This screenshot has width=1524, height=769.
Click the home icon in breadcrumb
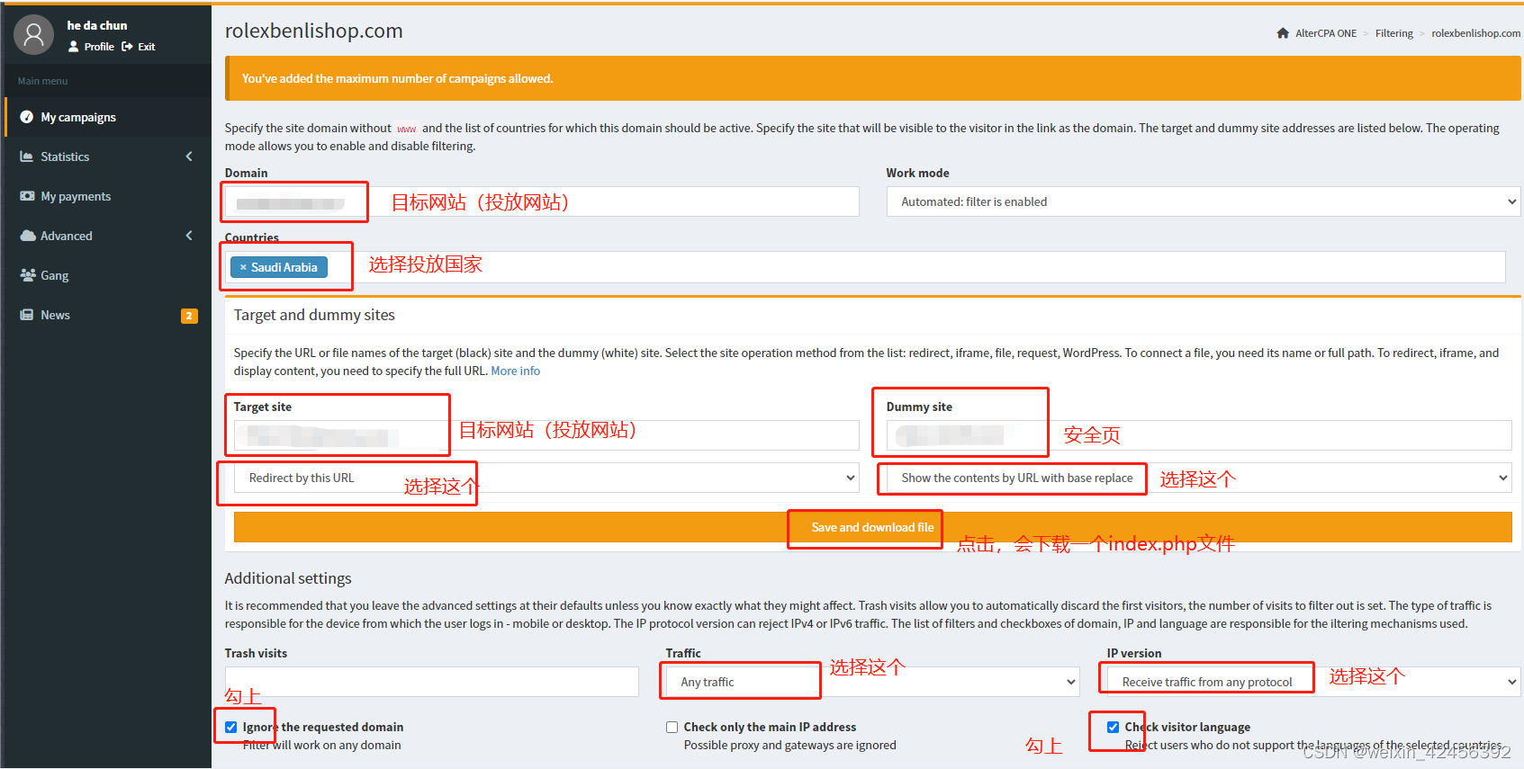coord(1283,33)
